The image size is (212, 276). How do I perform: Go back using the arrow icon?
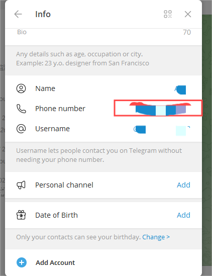tap(18, 14)
